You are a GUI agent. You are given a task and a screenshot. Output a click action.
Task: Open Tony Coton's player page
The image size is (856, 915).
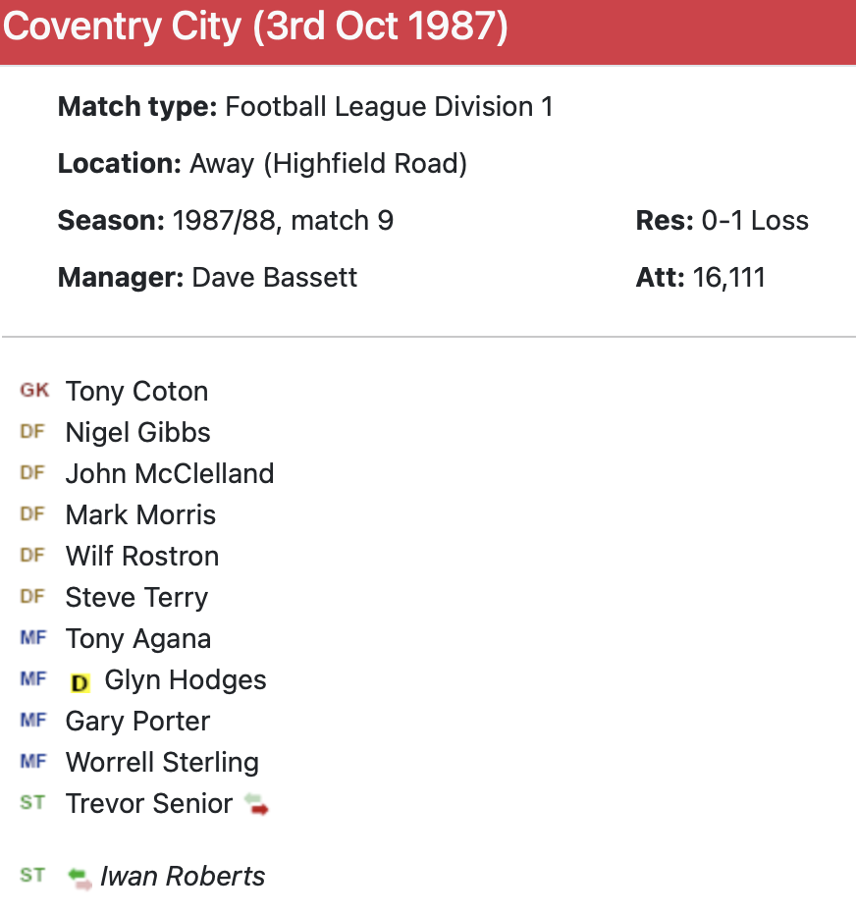(136, 391)
